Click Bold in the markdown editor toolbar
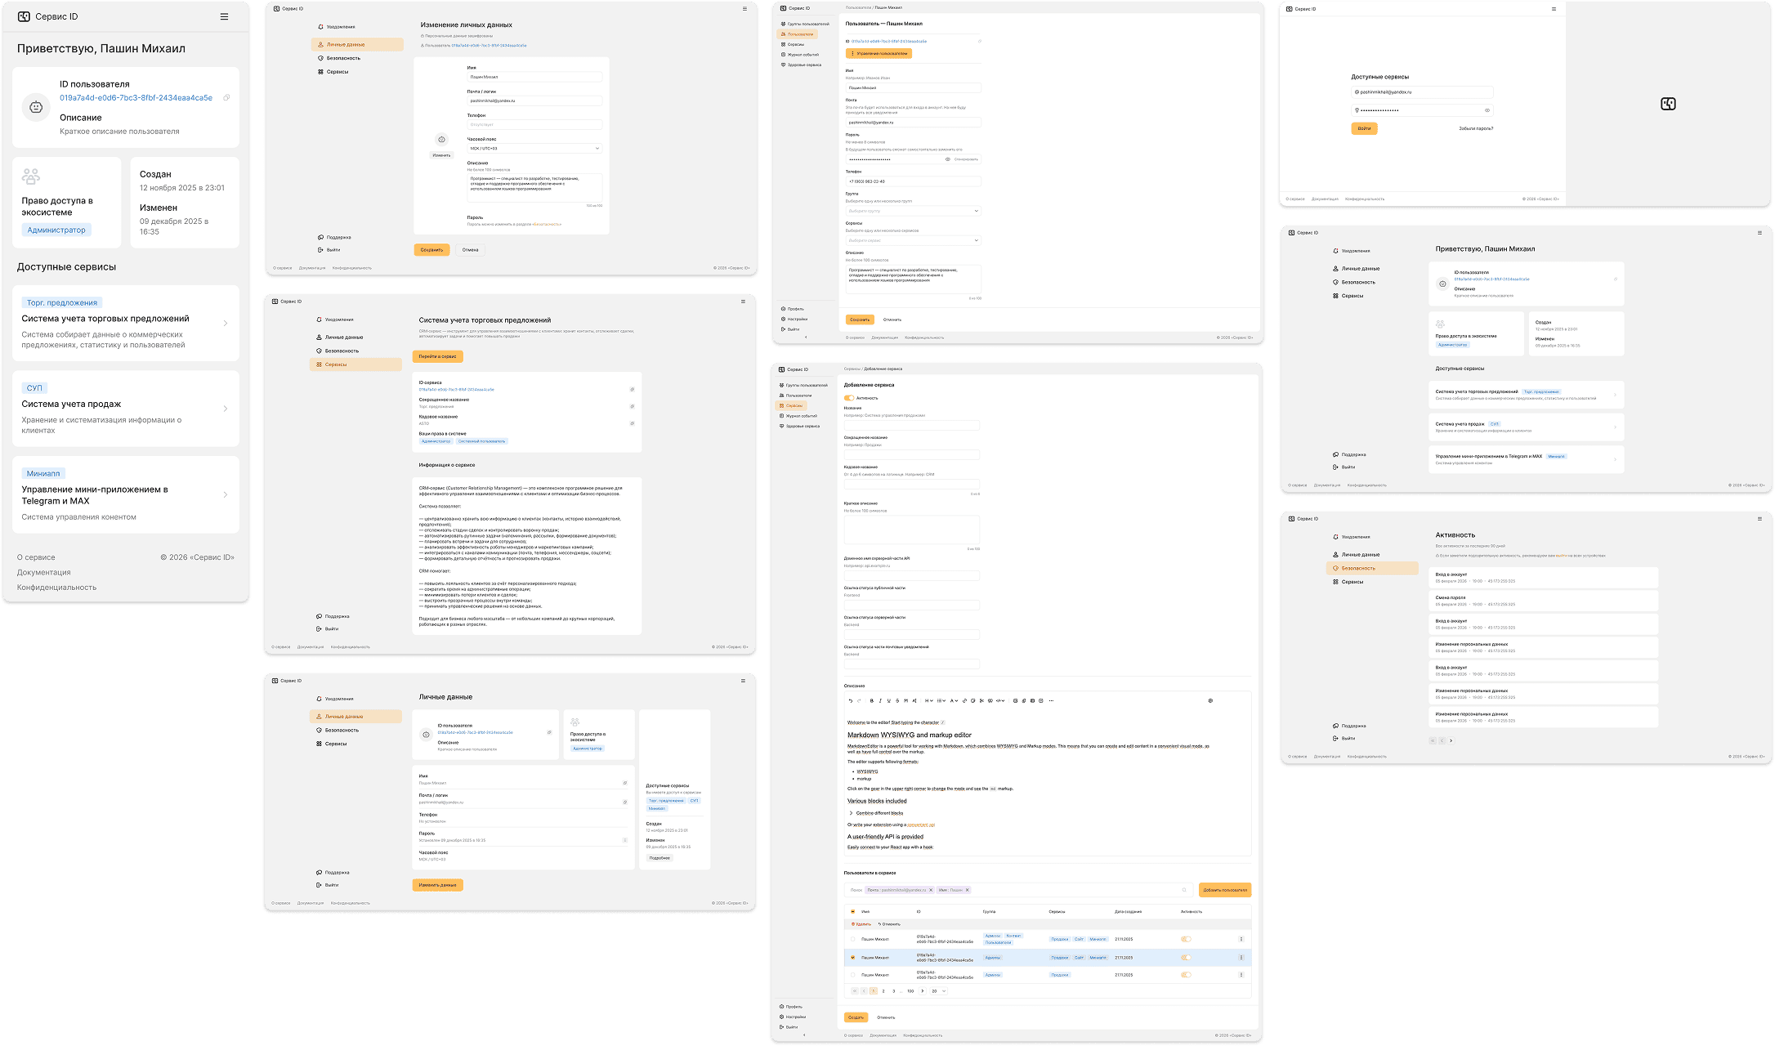The width and height of the screenshot is (1775, 1046). pyautogui.click(x=871, y=701)
